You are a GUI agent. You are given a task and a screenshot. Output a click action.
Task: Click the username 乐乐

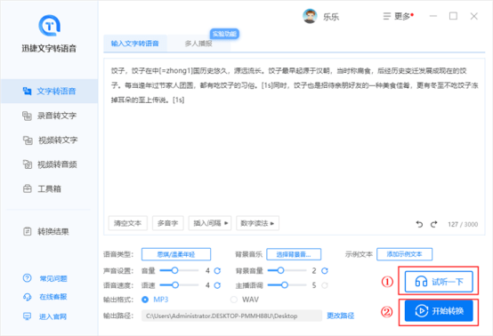(331, 17)
